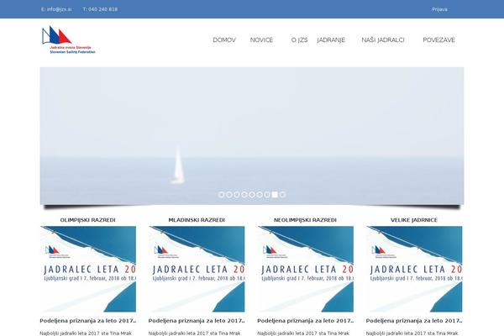Select the active eighth slider dot
Viewport: 504px width, 336px height.
[x=275, y=195]
